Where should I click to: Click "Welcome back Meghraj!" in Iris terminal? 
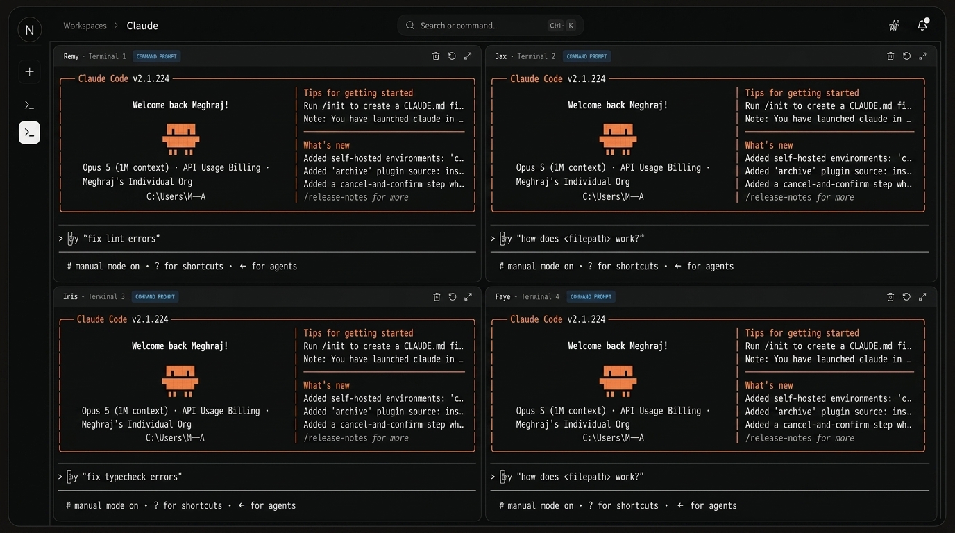pos(180,346)
